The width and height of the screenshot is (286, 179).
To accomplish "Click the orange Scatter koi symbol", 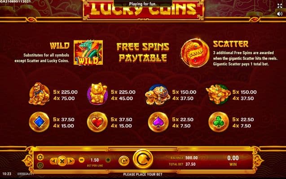I will 195,53.
